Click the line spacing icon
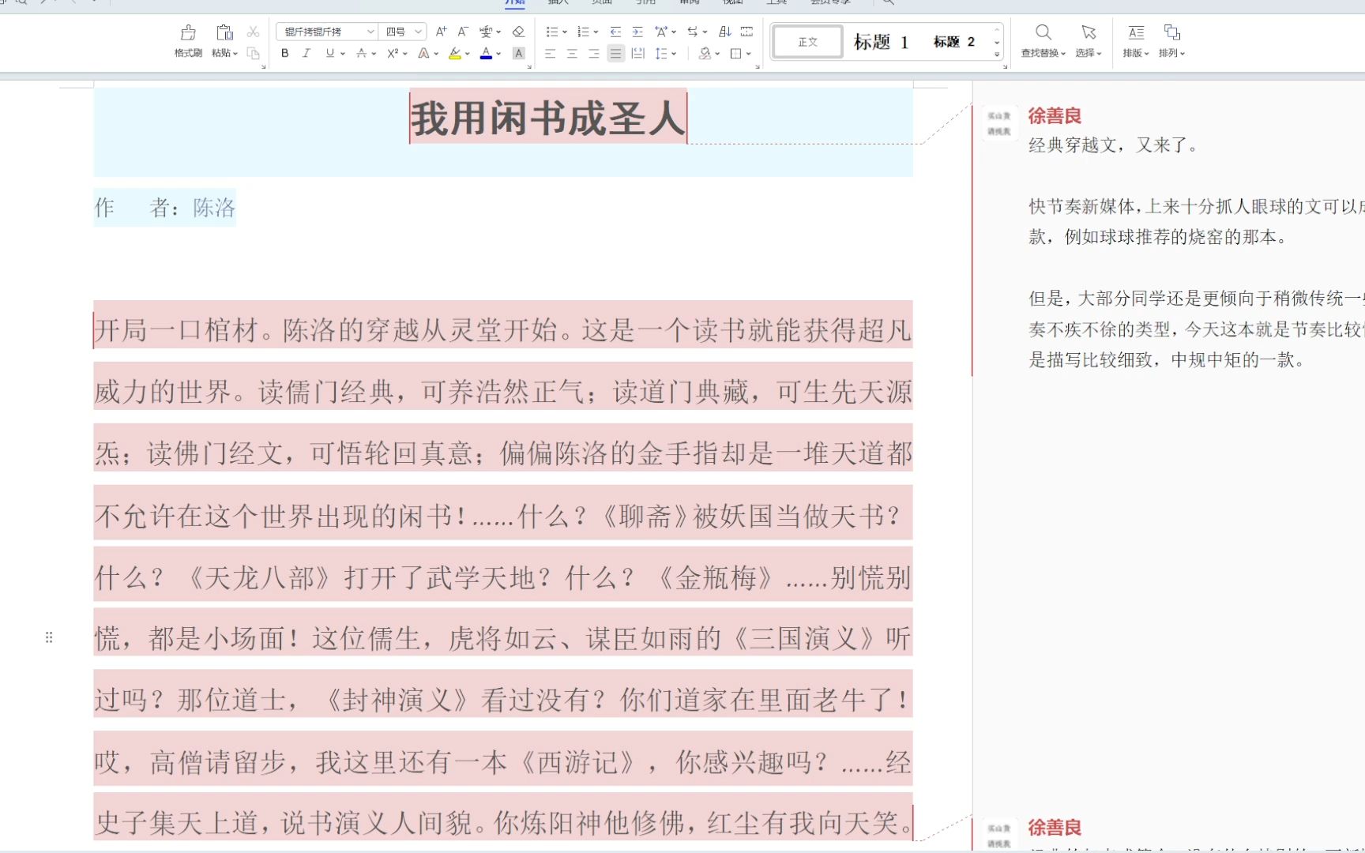The image size is (1365, 853). pos(661,54)
